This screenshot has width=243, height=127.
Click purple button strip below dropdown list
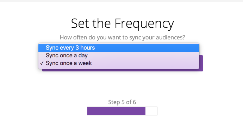(123, 70)
